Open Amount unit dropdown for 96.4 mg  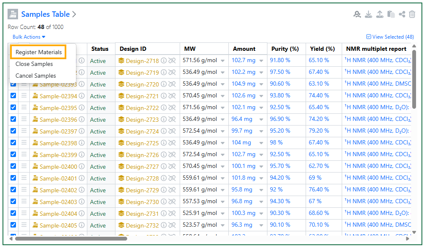point(261,120)
